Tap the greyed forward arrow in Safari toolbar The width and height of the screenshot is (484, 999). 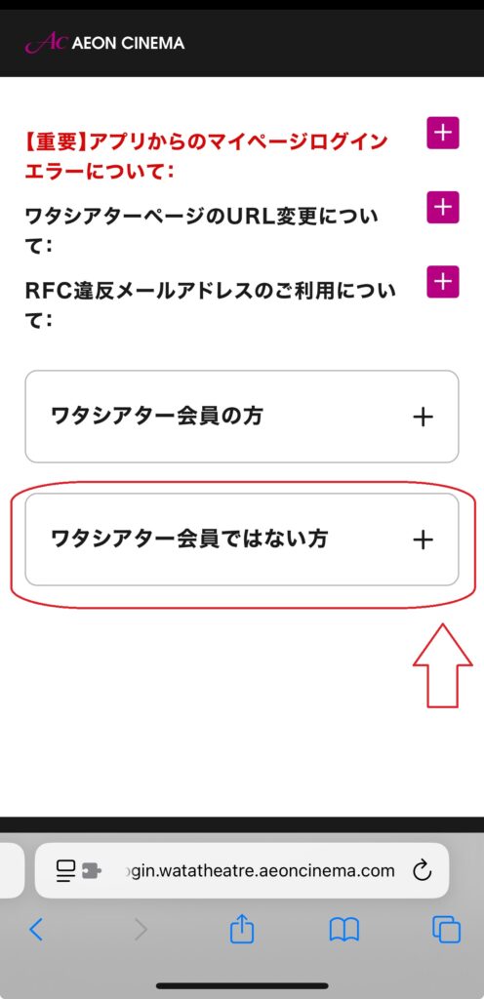coord(141,930)
